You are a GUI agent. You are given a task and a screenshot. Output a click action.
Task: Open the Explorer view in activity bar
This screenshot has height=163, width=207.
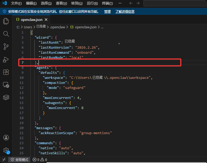tap(6, 21)
